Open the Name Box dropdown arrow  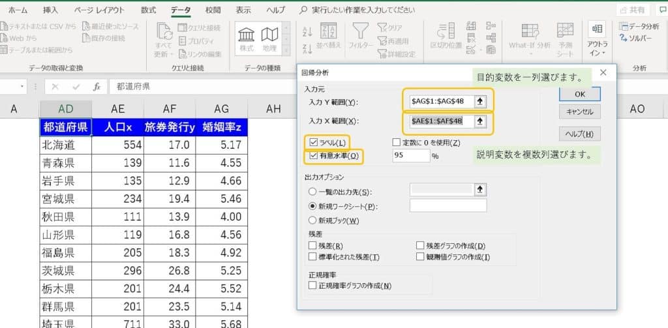[23, 87]
